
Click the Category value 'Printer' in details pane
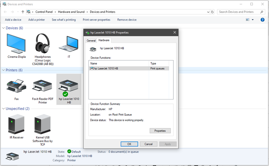[x=71, y=160]
